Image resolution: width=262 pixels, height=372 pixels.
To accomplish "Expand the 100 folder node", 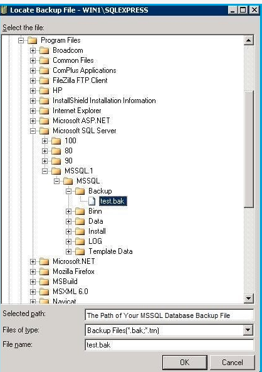I will (45, 141).
